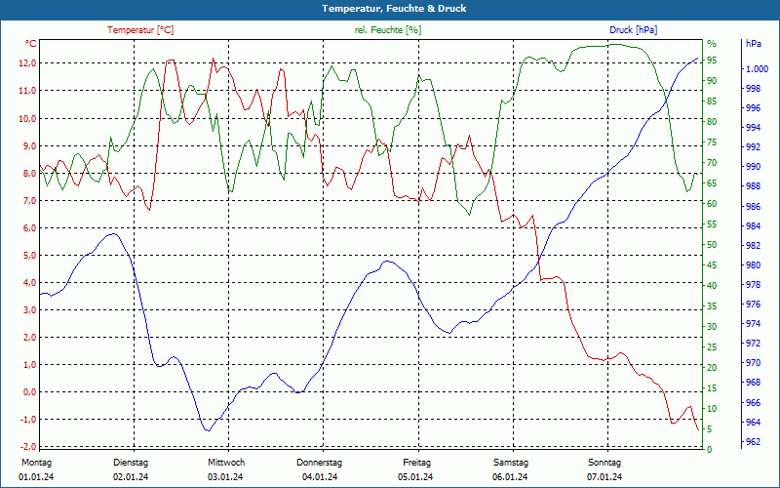Click the '3,0' temperature axis value

point(29,310)
